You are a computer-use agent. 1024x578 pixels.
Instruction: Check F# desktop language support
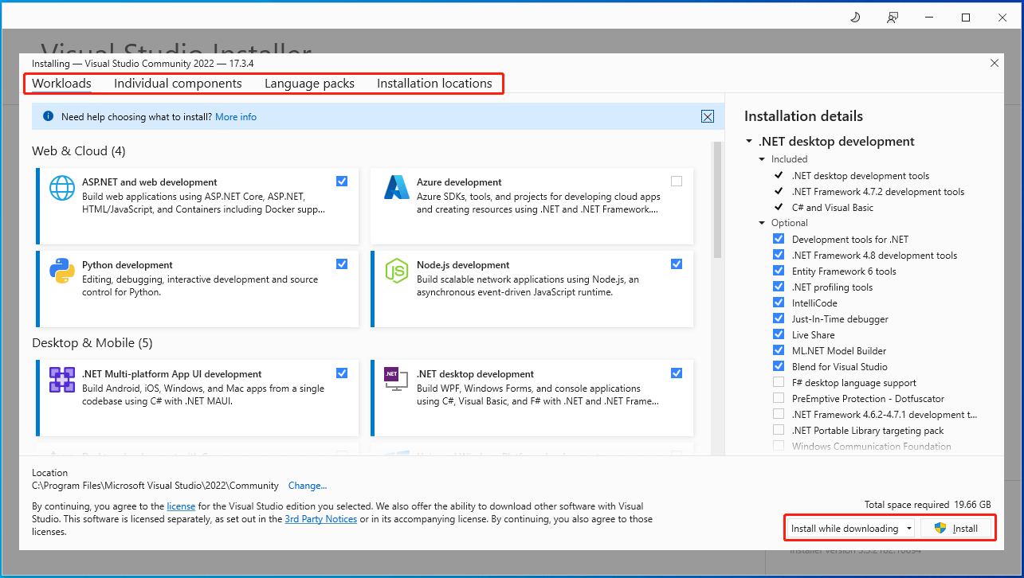tap(779, 382)
